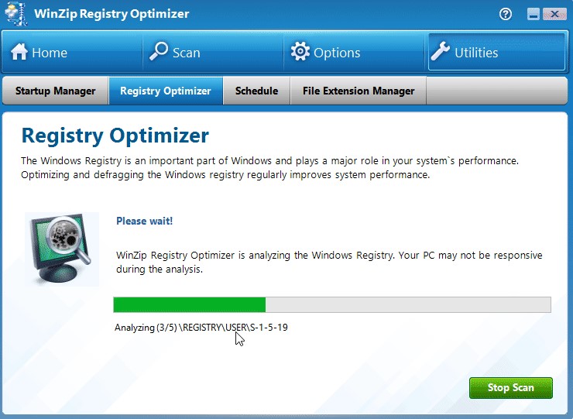Click the 'during the analysis.' text line
The height and width of the screenshot is (419, 573).
click(160, 270)
